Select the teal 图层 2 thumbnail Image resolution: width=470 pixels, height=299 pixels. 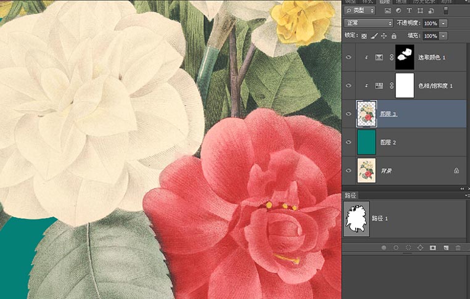point(366,142)
